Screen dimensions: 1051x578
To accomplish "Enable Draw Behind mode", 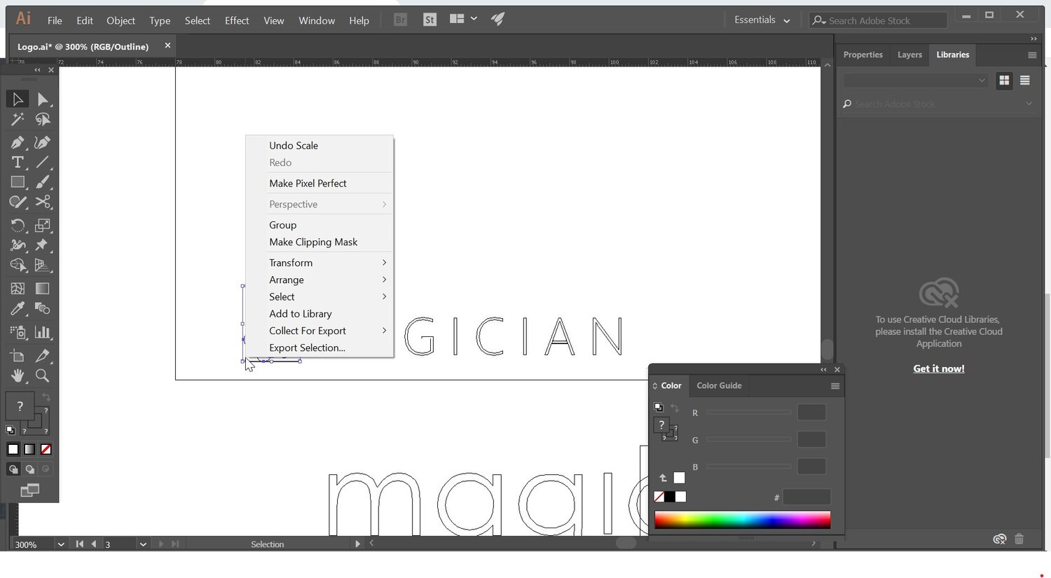I will [x=29, y=469].
